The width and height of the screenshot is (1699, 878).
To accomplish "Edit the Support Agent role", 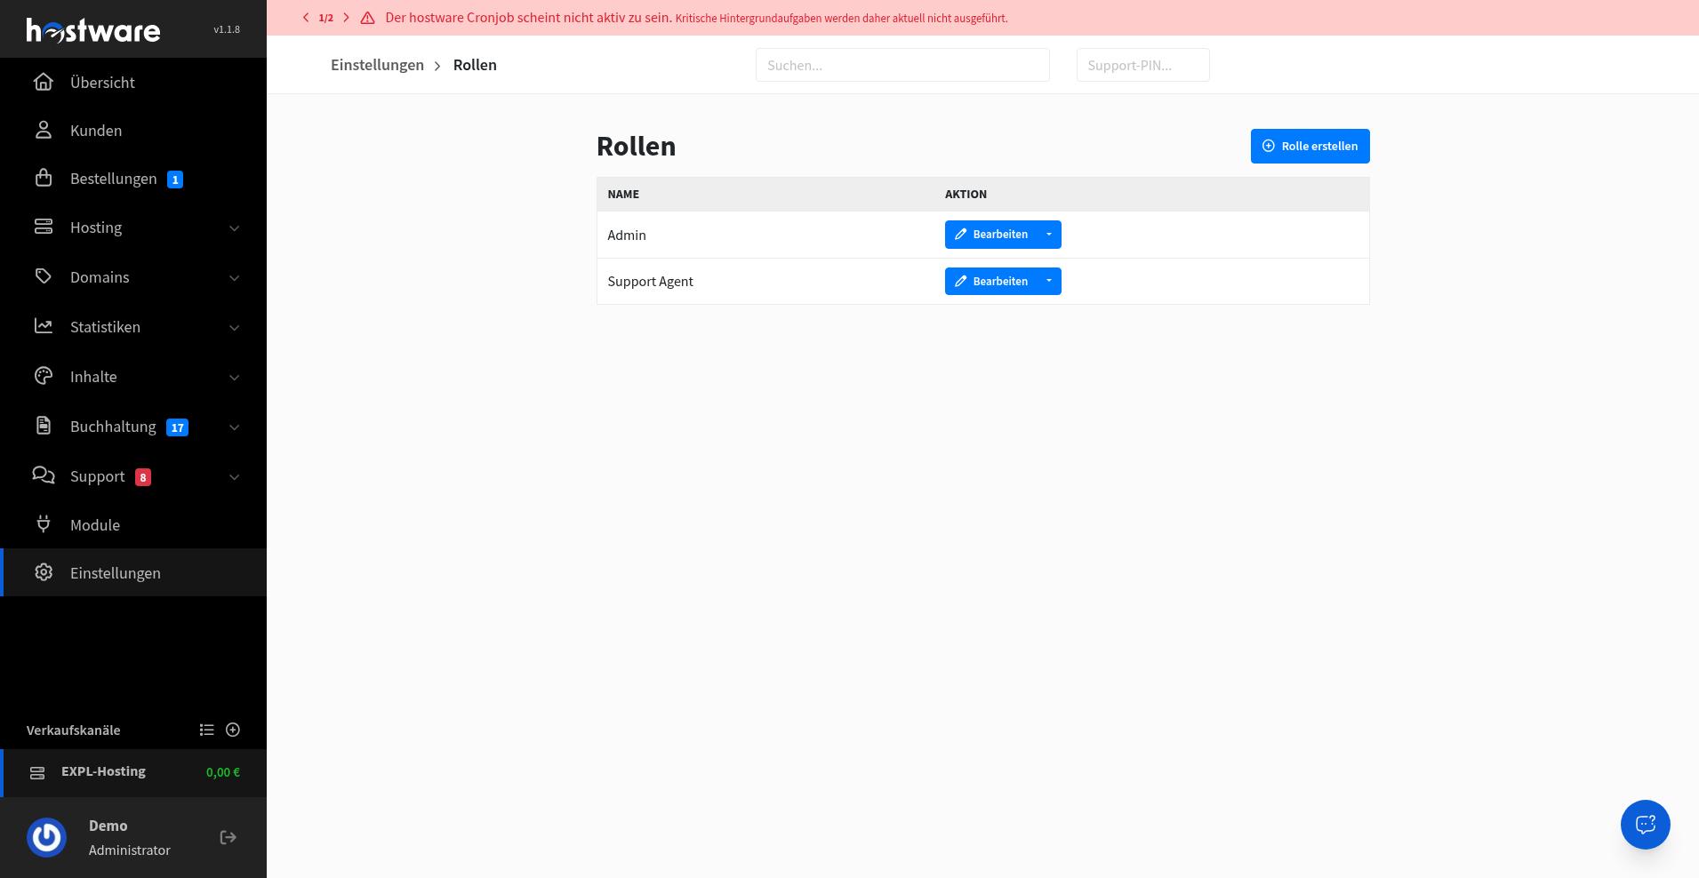I will pos(990,281).
